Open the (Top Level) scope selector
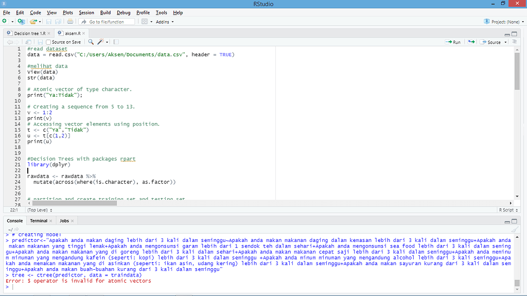 click(40, 210)
